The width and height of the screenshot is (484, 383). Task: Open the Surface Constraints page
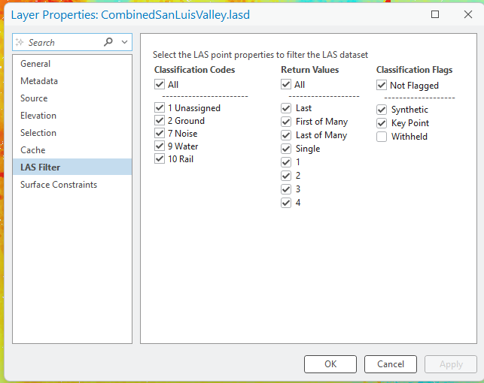(59, 185)
